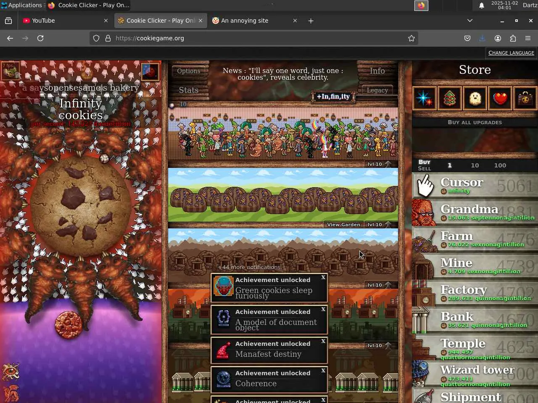Open the Firefox recent tabs view icon
This screenshot has height=403, width=538.
pos(8,21)
